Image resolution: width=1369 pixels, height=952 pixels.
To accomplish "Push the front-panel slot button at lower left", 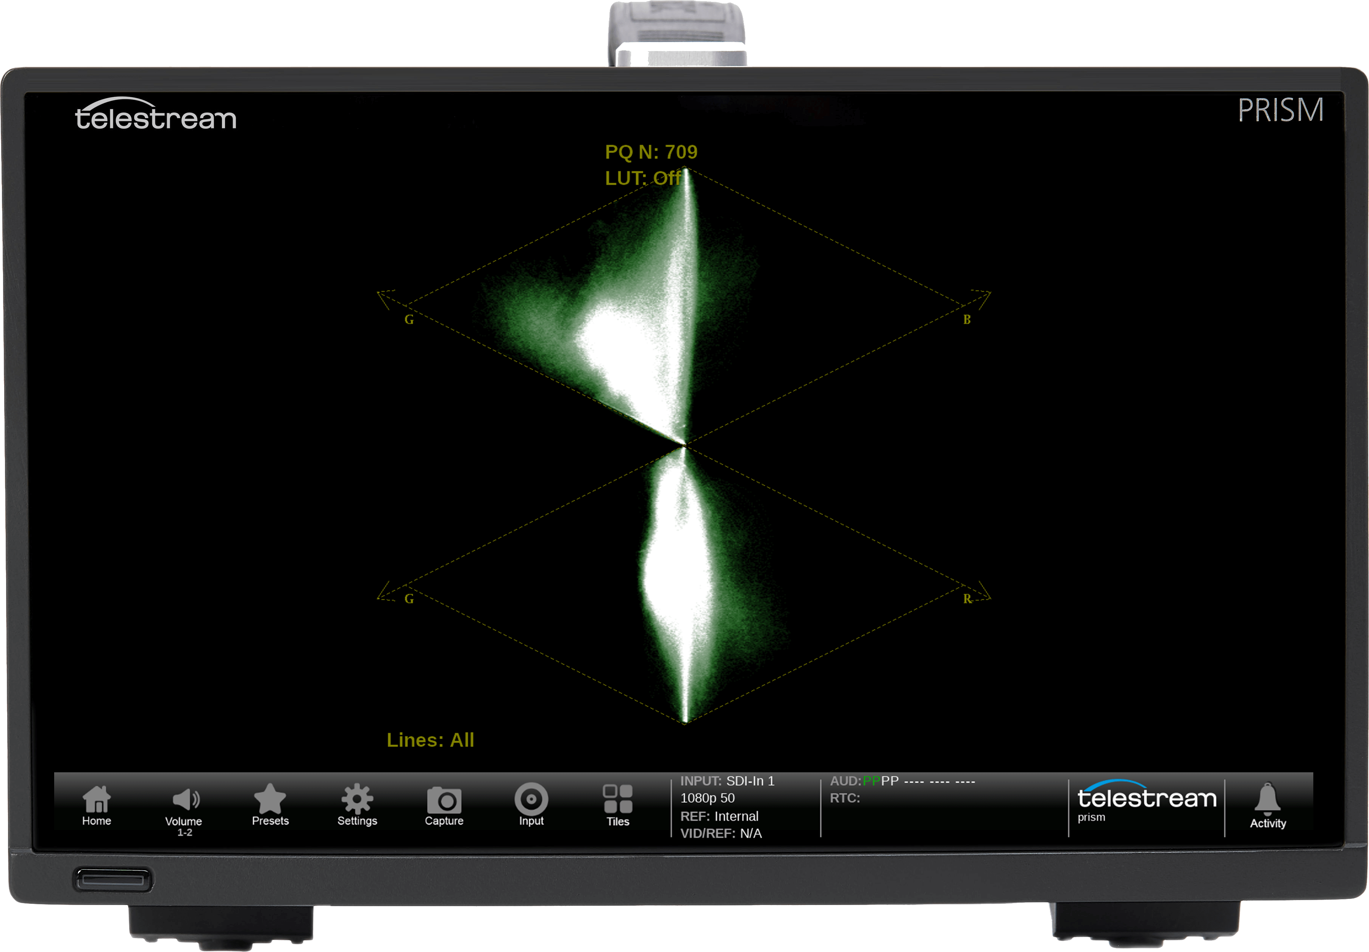I will [x=113, y=880].
